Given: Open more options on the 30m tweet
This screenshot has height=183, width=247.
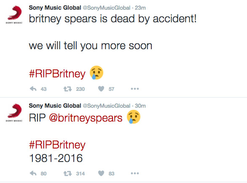Looking at the screenshot, I should tap(135, 173).
